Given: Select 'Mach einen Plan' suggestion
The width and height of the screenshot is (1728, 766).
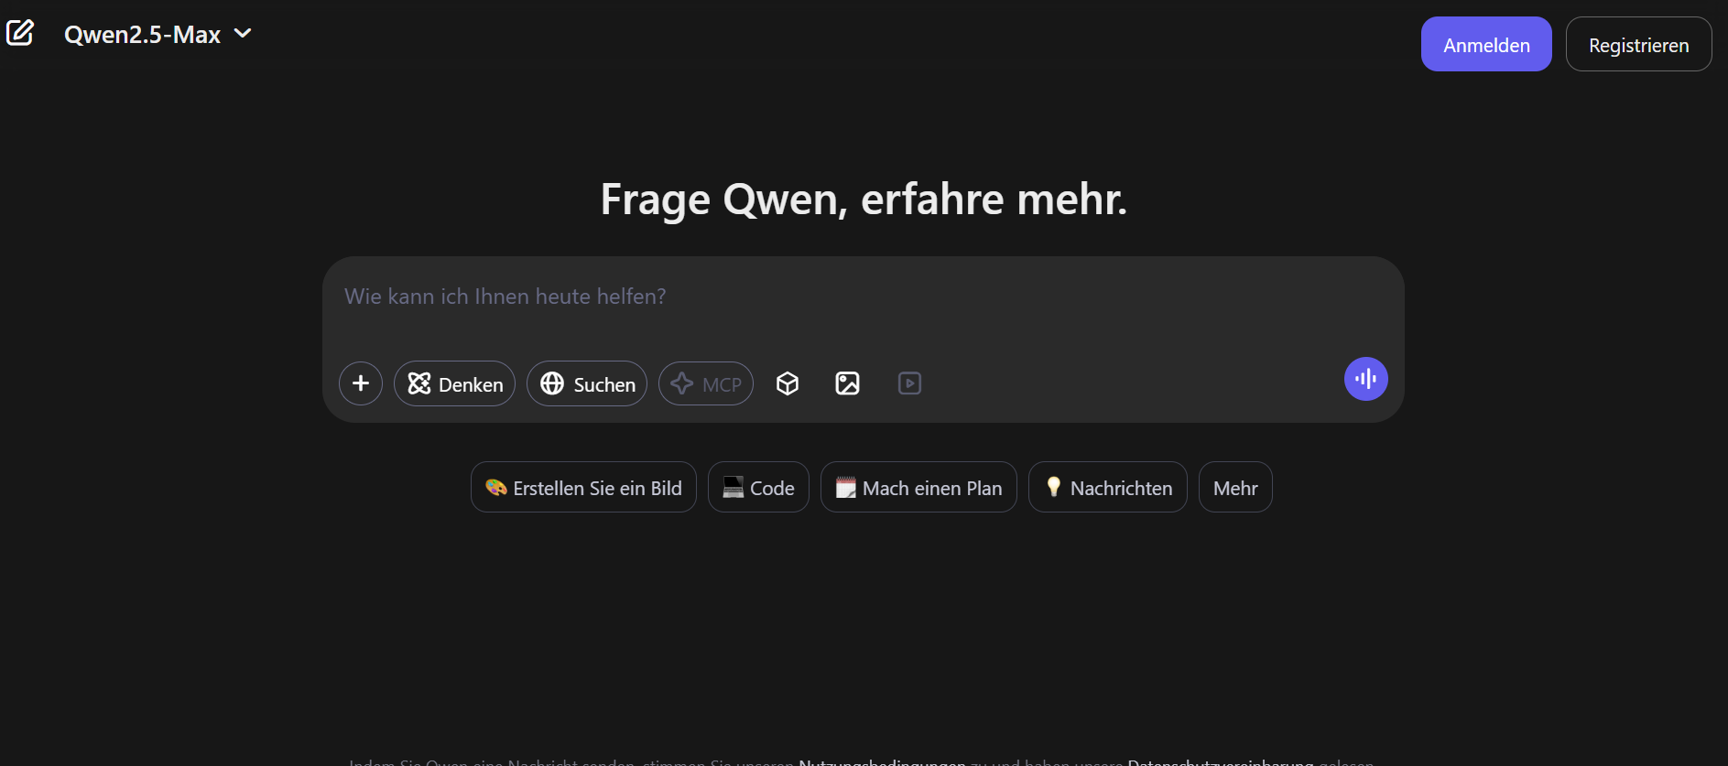Looking at the screenshot, I should coord(918,487).
